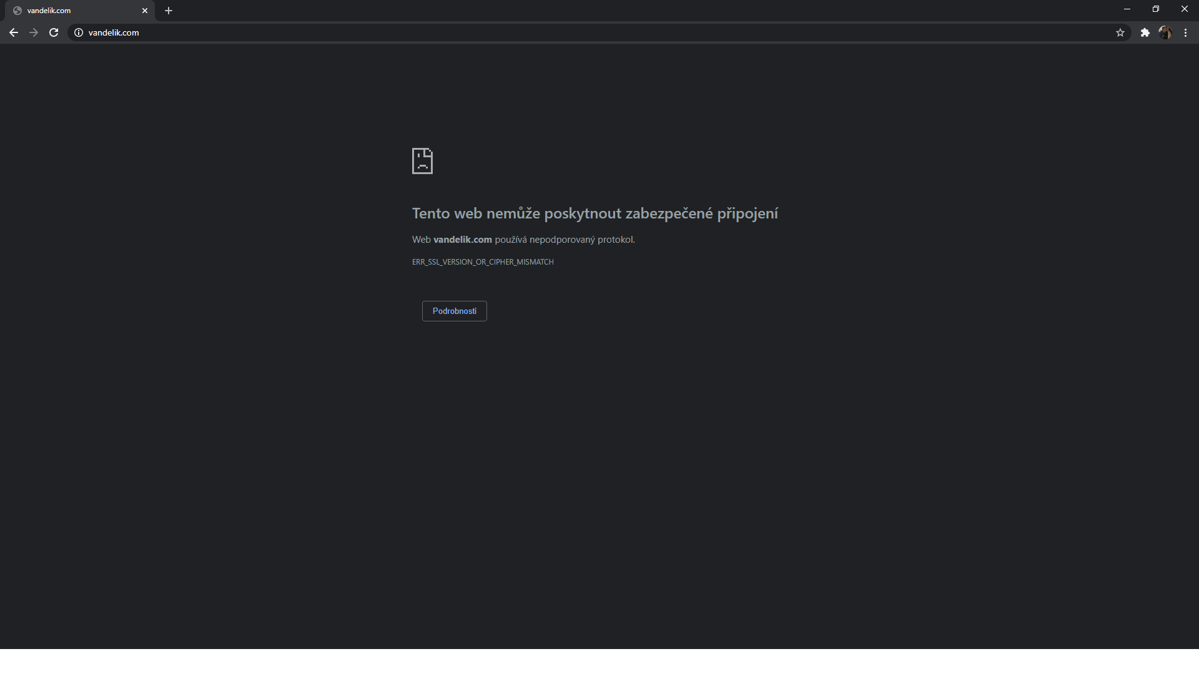Click the bold vandelik.com text in message

tap(463, 240)
